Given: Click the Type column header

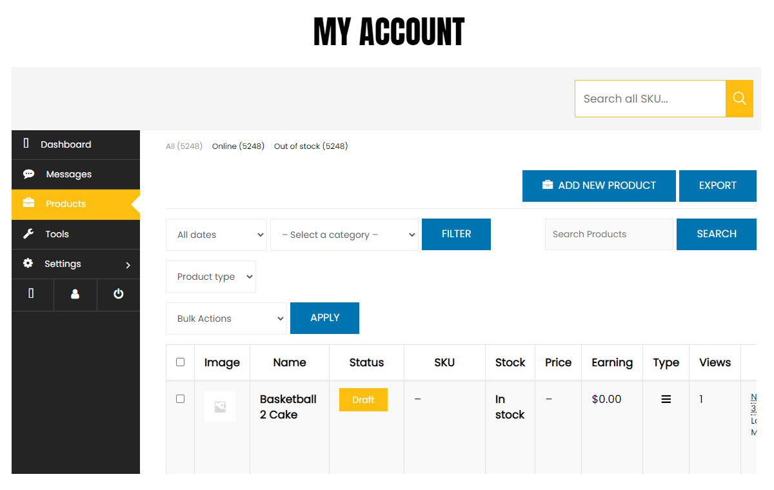Looking at the screenshot, I should 666,362.
